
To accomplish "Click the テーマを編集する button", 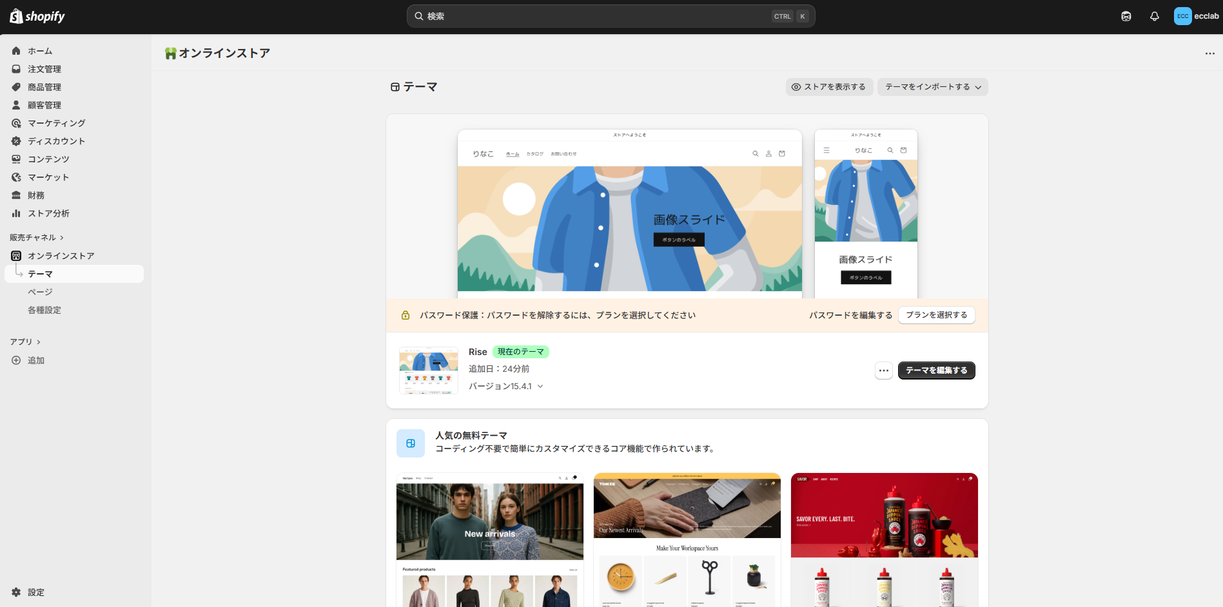I will pyautogui.click(x=936, y=371).
